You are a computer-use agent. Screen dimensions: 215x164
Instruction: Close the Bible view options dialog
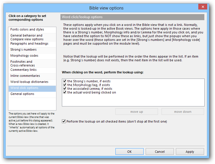(x=203, y=7)
